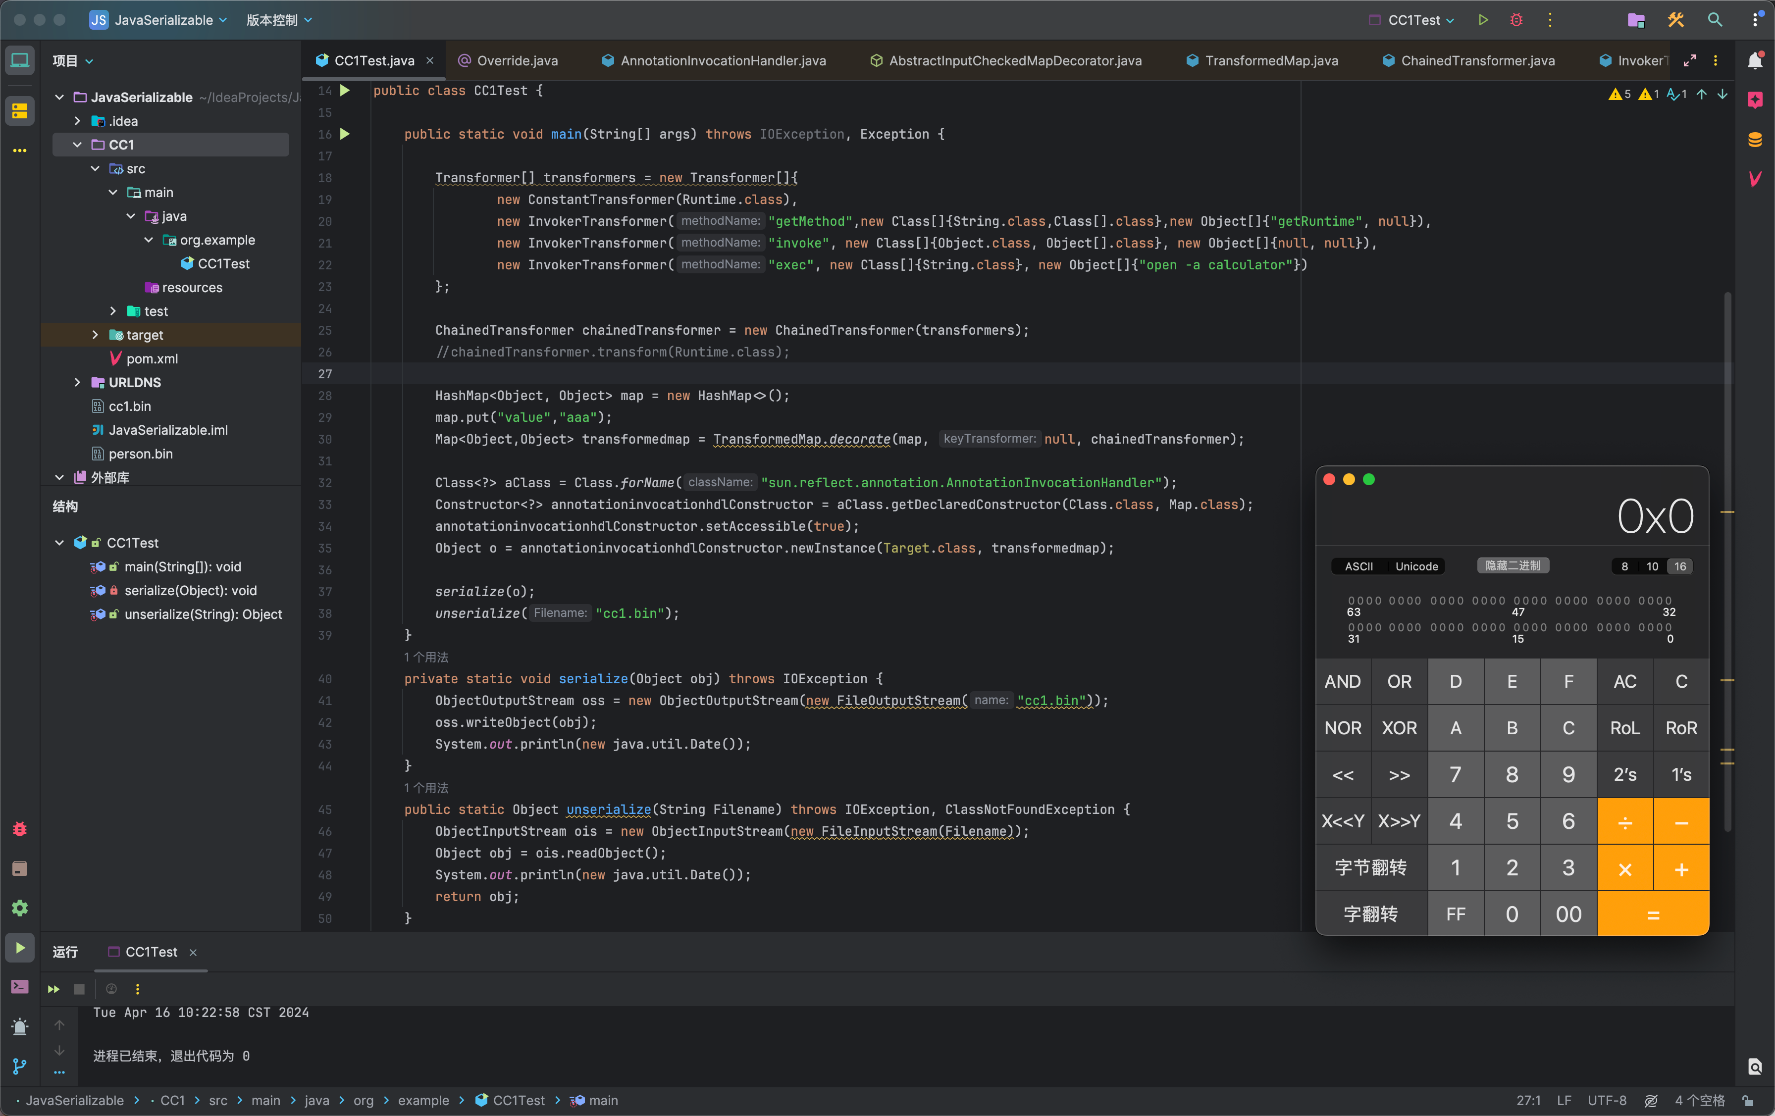Expand the target folder
This screenshot has height=1116, width=1775.
click(95, 335)
